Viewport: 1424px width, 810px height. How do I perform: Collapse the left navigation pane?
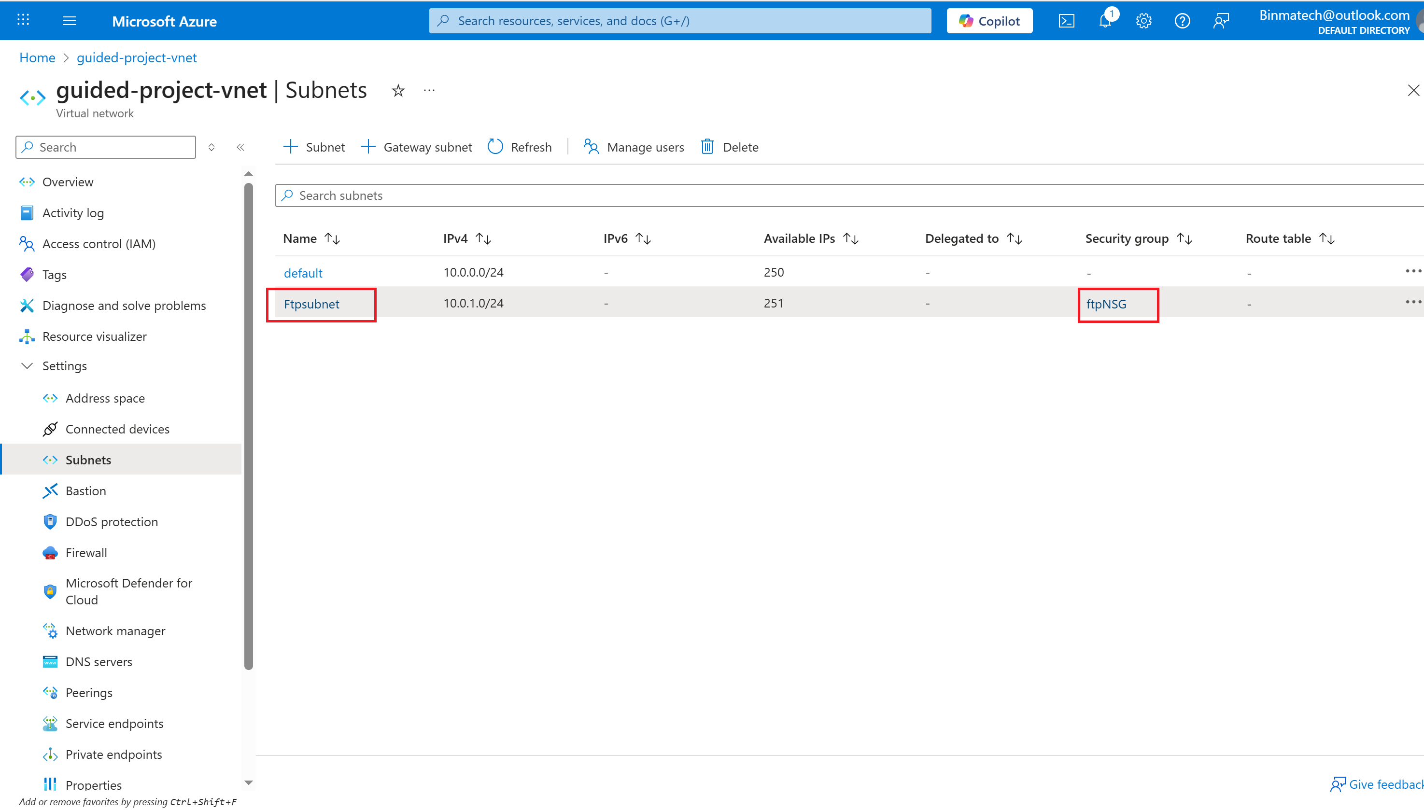(x=240, y=147)
